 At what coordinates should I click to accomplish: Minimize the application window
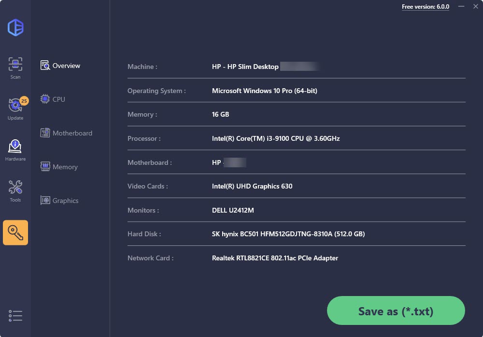461,6
